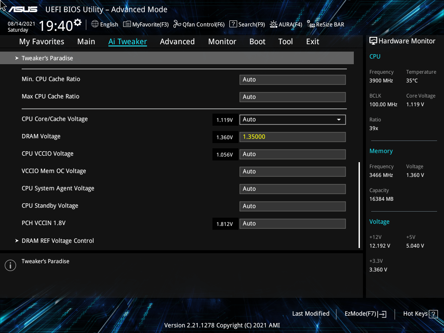Click the 08/14/2021 date text
This screenshot has height=333, width=444.
point(21,24)
